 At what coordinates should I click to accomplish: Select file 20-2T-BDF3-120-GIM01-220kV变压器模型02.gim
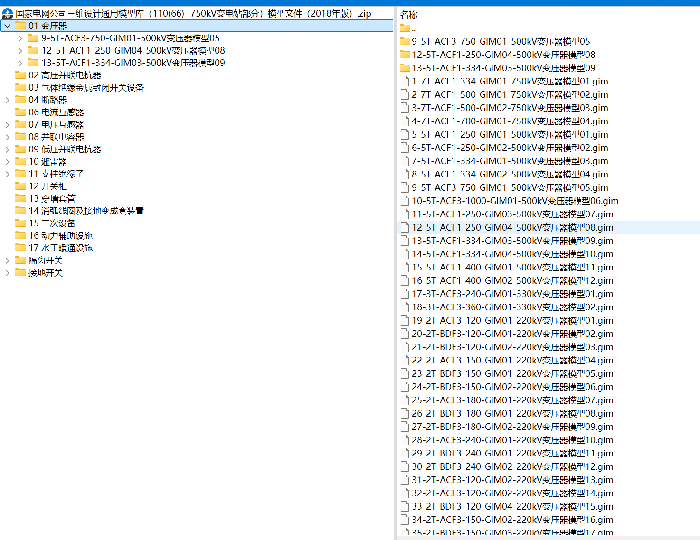tap(512, 334)
